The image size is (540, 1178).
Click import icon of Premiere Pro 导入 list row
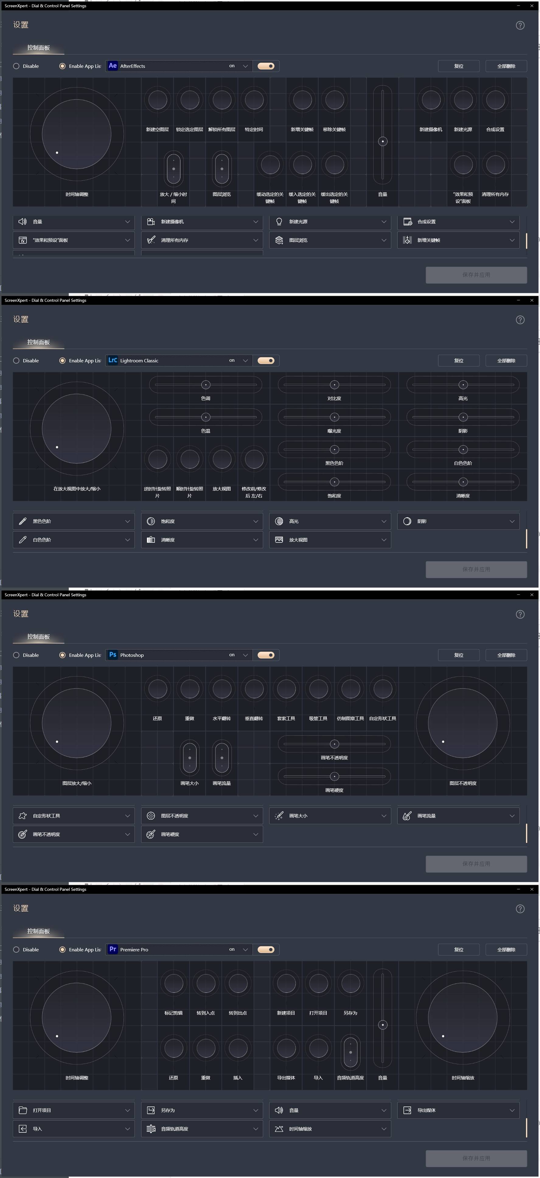coord(23,1129)
